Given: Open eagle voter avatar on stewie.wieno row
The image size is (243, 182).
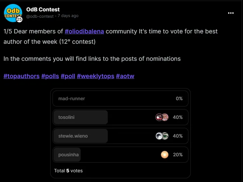Looking at the screenshot, I should tap(159, 136).
